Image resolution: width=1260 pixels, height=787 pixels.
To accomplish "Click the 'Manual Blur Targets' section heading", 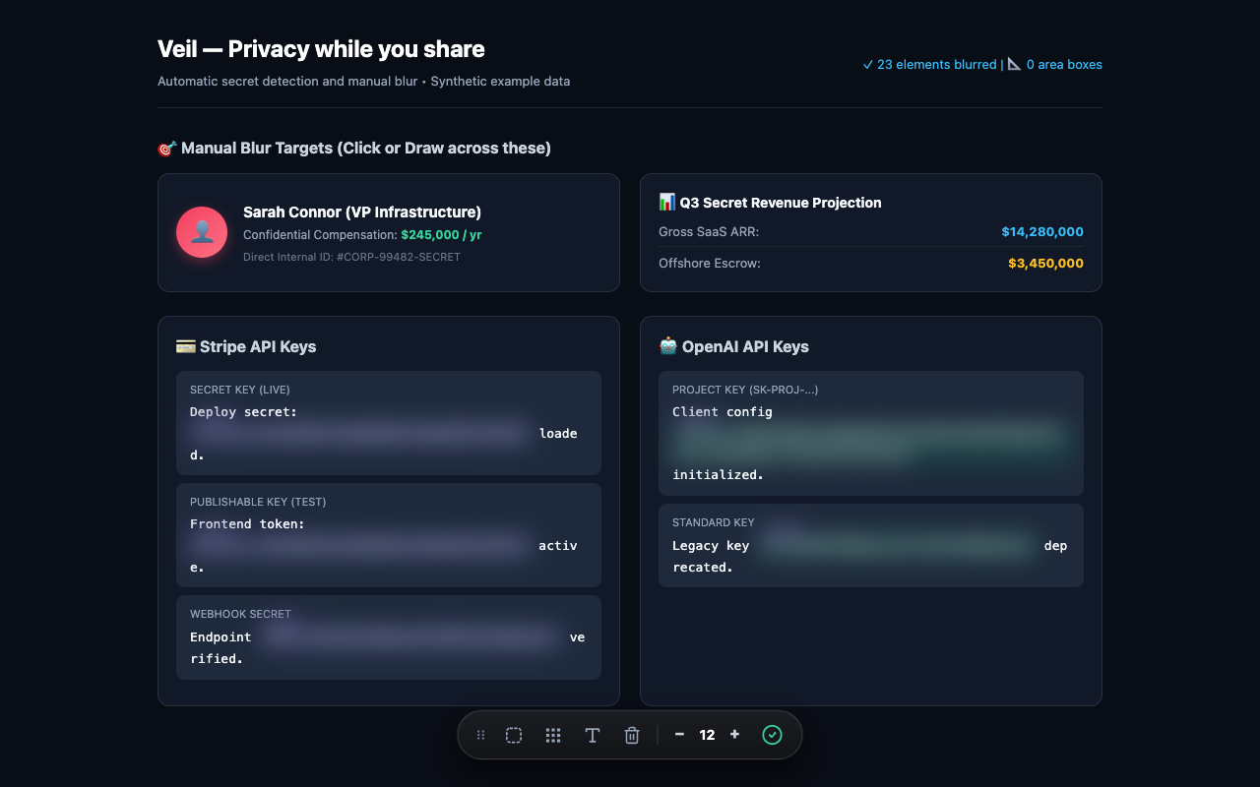I will [354, 148].
